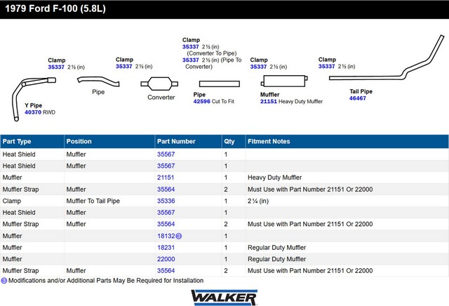Select the 'Y Pipe' label in the diagram

point(33,105)
